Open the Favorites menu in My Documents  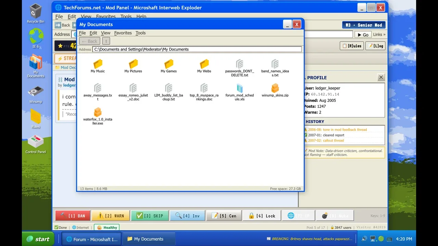coord(123,33)
